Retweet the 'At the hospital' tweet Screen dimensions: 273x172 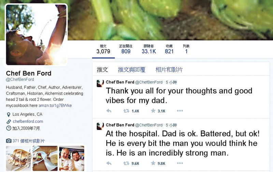[x=126, y=163]
